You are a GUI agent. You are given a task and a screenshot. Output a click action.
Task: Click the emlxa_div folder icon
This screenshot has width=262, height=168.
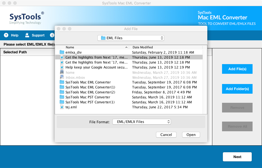click(62, 52)
